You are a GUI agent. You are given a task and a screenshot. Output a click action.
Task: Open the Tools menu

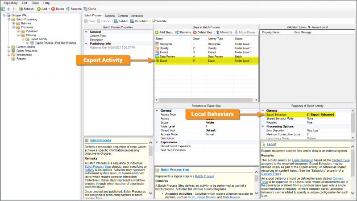(35, 3)
